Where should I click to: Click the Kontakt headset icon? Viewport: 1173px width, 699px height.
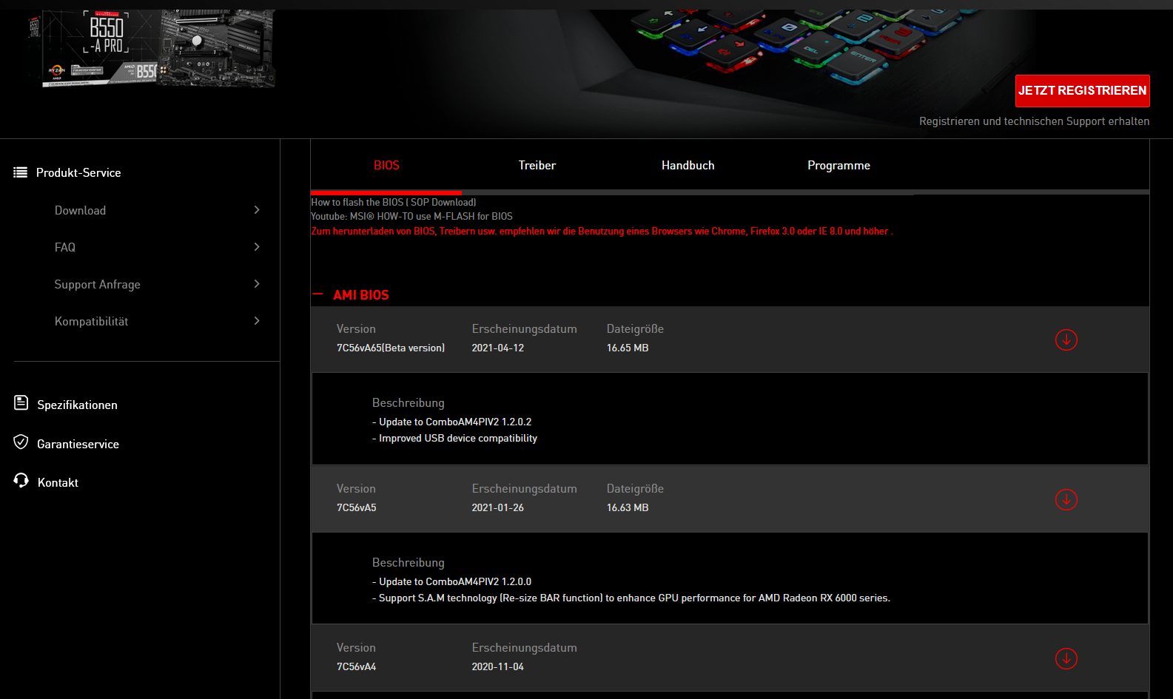21,481
